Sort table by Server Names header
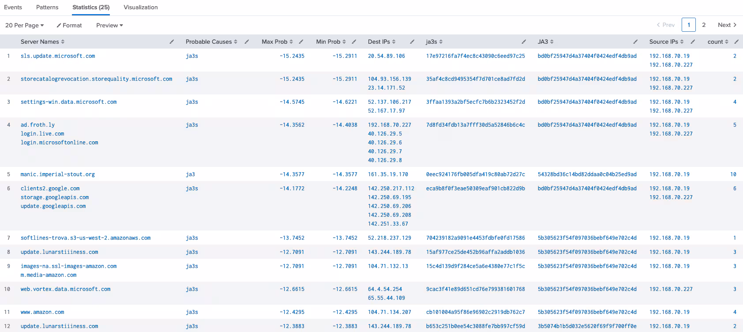This screenshot has height=332, width=743. point(42,42)
